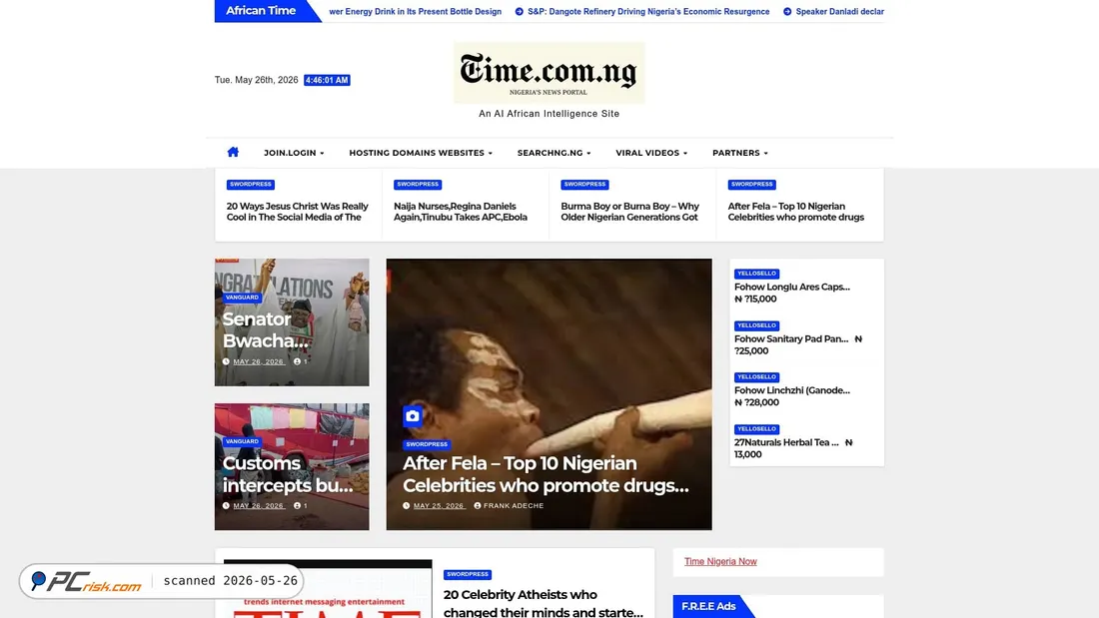The width and height of the screenshot is (1099, 618).
Task: Open the Time Nigeria Now link
Action: pyautogui.click(x=720, y=561)
